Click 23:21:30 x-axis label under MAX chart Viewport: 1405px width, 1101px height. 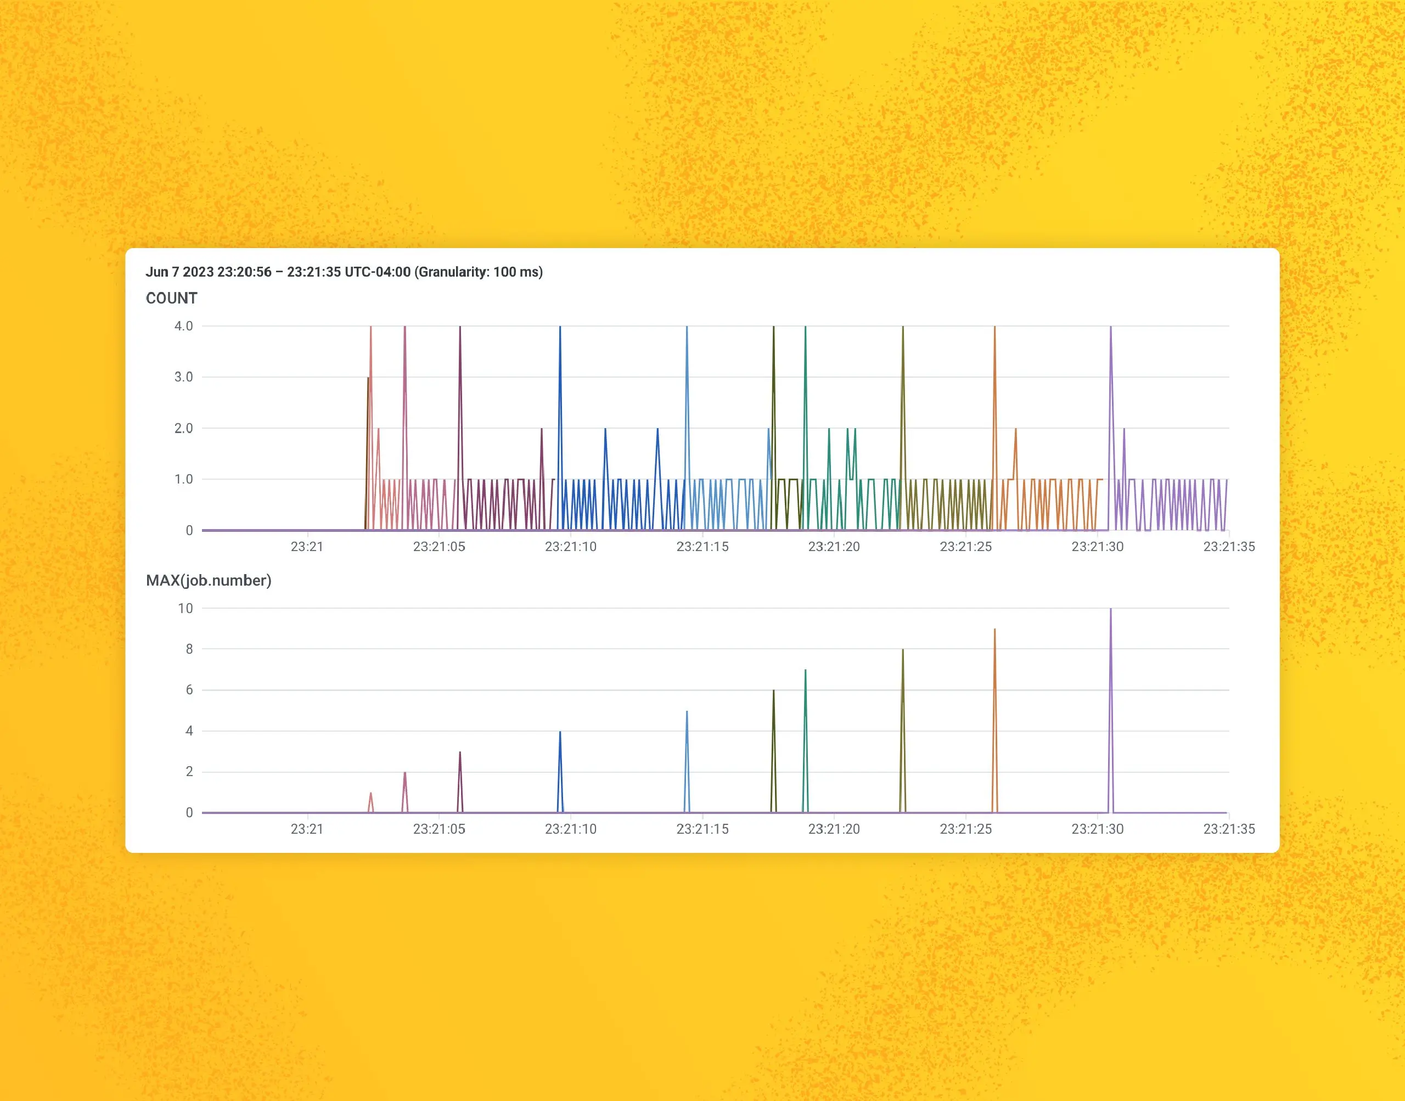point(1097,829)
